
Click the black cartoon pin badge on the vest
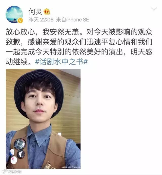(x=19, y=144)
